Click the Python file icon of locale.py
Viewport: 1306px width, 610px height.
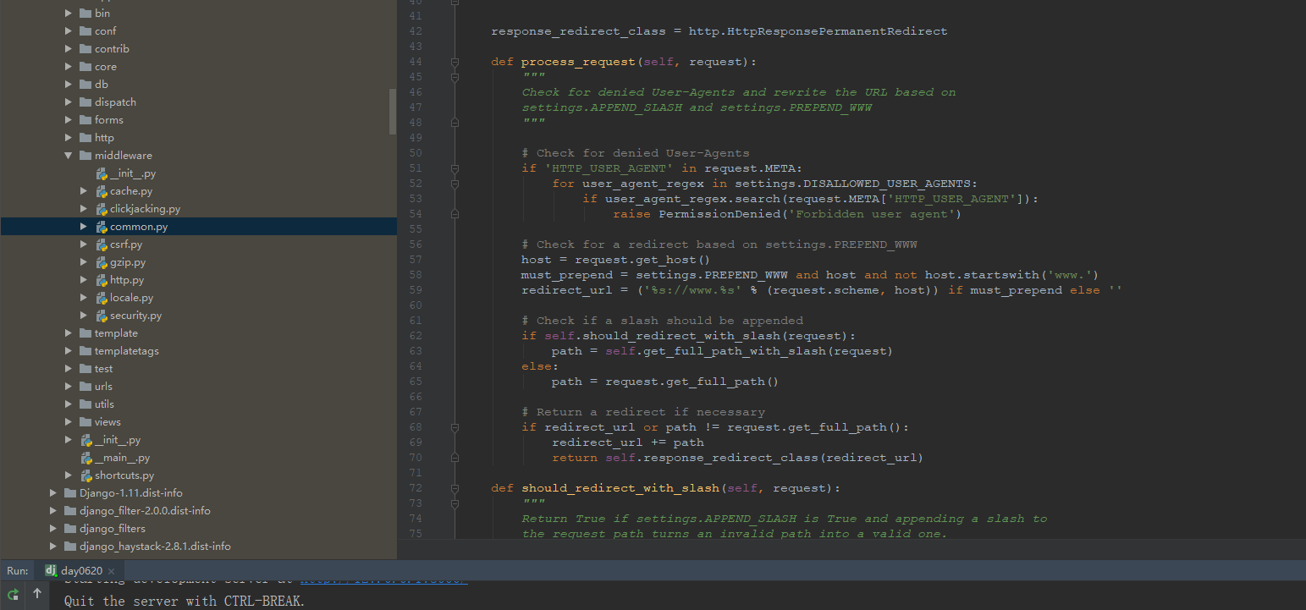pos(102,298)
